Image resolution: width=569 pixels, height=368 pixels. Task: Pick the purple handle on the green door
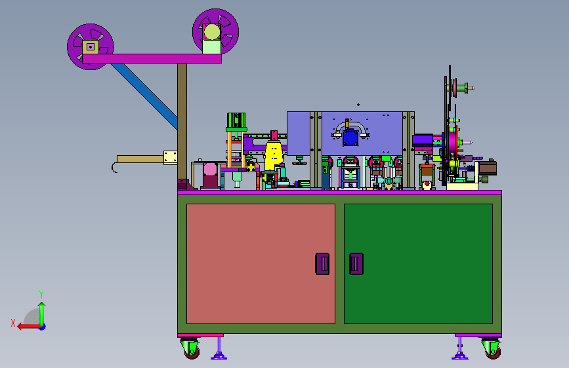356,264
